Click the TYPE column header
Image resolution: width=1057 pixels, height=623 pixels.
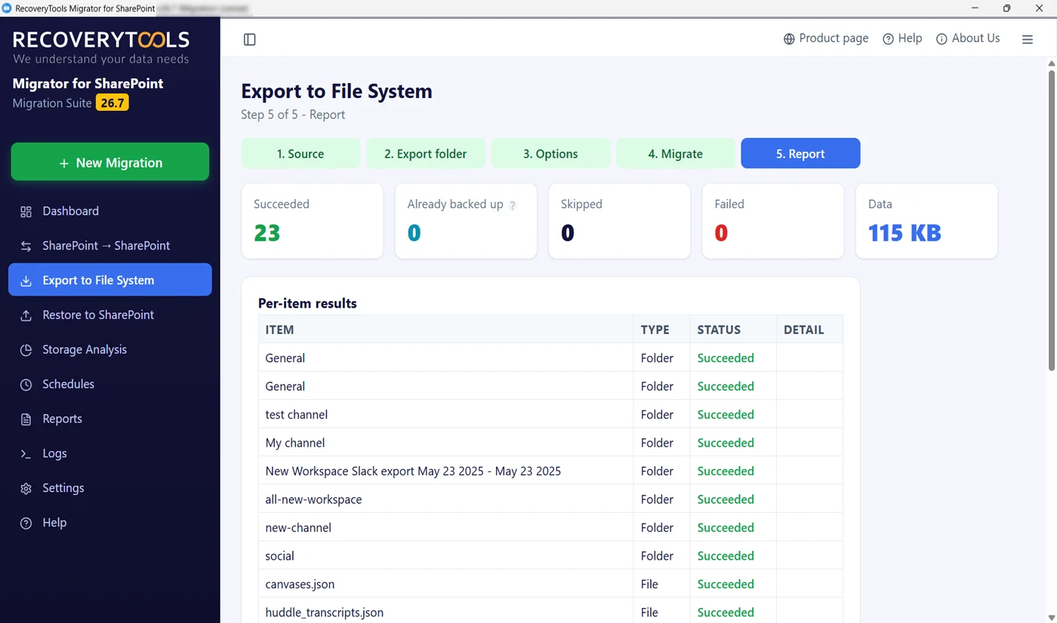(x=662, y=330)
